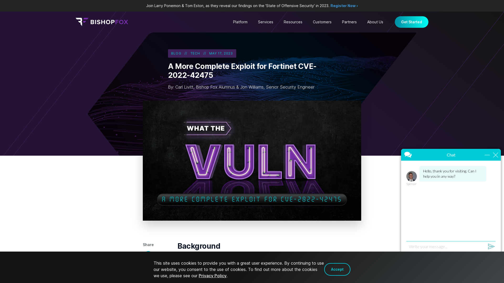Screen dimensions: 504x283
Task: Click the Get Started button
Action: [x=412, y=22]
